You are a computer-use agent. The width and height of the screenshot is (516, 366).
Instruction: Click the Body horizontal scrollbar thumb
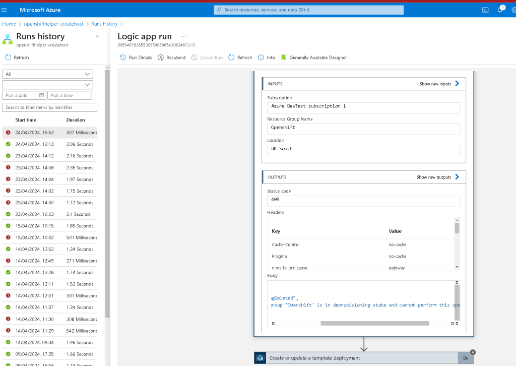tap(375, 323)
